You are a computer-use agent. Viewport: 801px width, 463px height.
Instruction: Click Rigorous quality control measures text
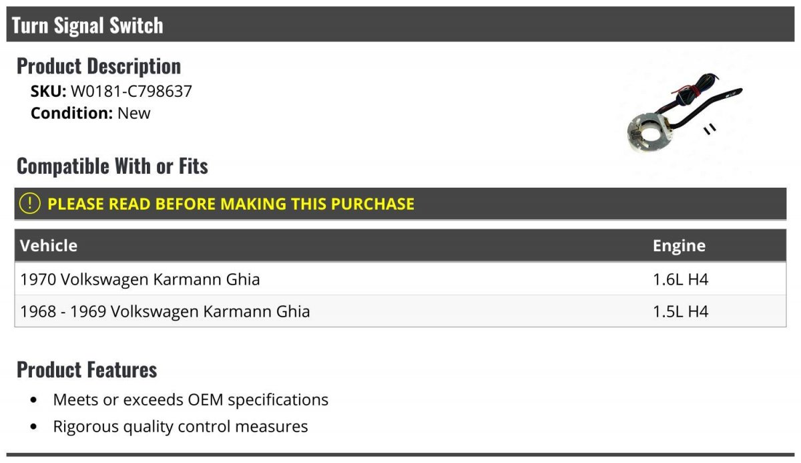180,426
